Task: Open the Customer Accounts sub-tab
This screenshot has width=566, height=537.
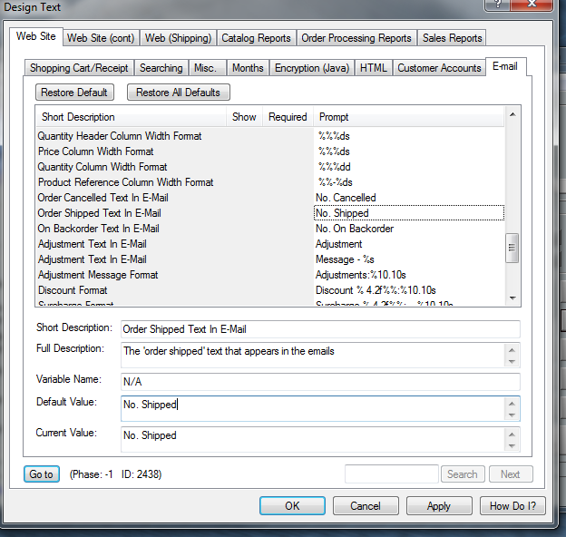Action: pyautogui.click(x=439, y=68)
